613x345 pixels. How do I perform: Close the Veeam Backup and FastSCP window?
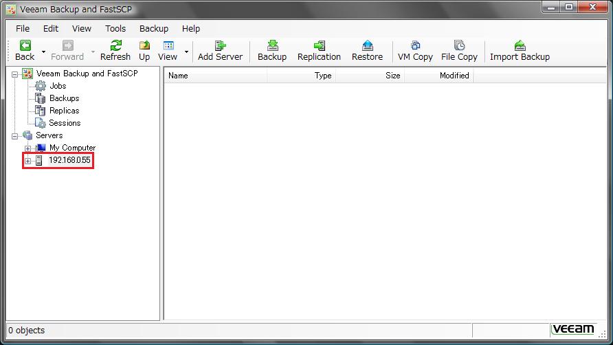(592, 7)
